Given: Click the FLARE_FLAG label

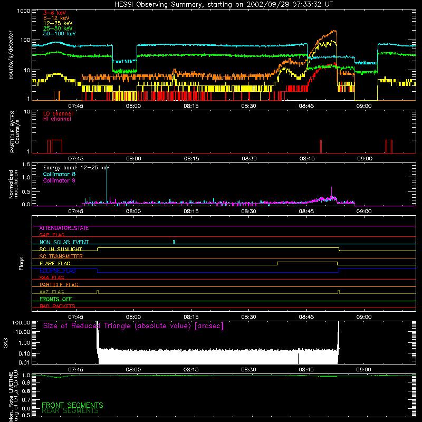Looking at the screenshot, I should coord(55,263).
